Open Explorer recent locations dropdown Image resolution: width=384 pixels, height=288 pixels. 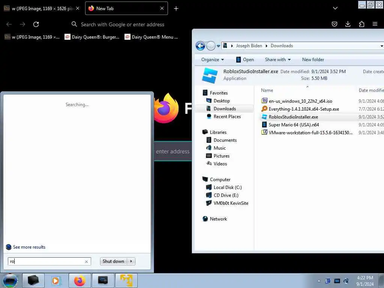tap(218, 46)
